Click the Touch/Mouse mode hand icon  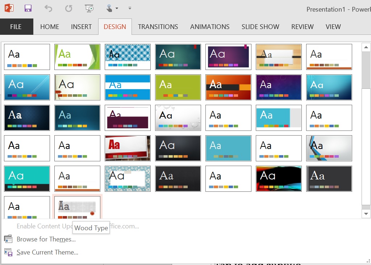pyautogui.click(x=109, y=9)
